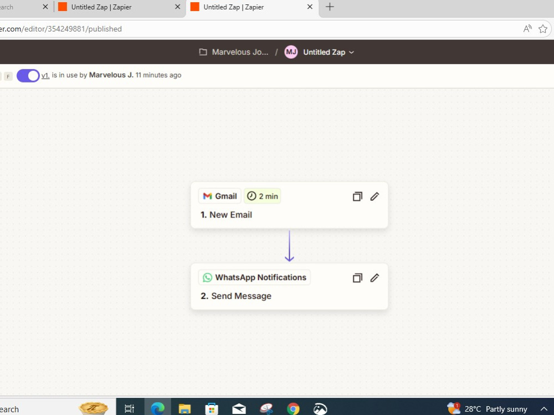Open Snipping Tool from taskbar
The height and width of the screenshot is (415, 554).
tap(266, 409)
